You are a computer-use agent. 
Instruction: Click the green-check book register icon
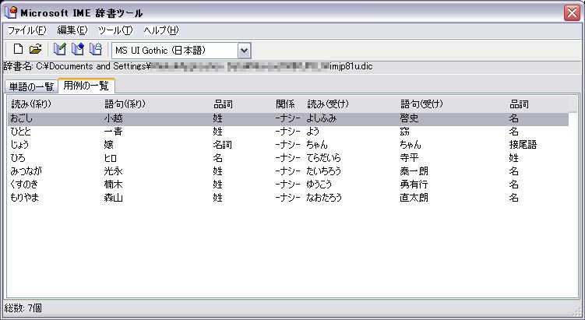tap(60, 50)
